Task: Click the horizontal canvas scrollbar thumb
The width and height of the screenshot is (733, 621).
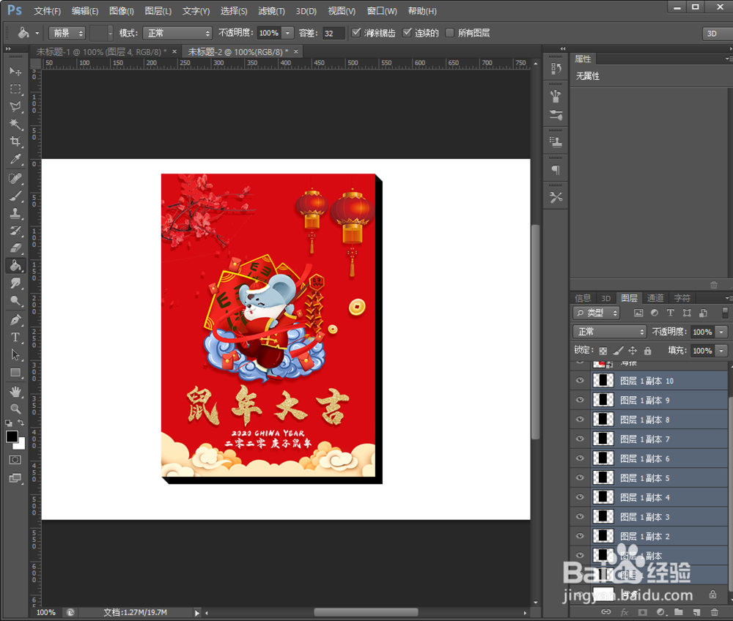Action: click(x=366, y=612)
